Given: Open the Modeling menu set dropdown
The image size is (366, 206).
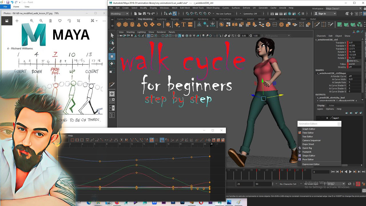Looking at the screenshot, I should [120, 14].
